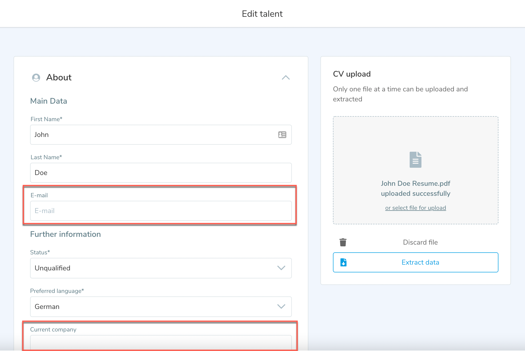Click the About profile avatar icon

coord(36,78)
